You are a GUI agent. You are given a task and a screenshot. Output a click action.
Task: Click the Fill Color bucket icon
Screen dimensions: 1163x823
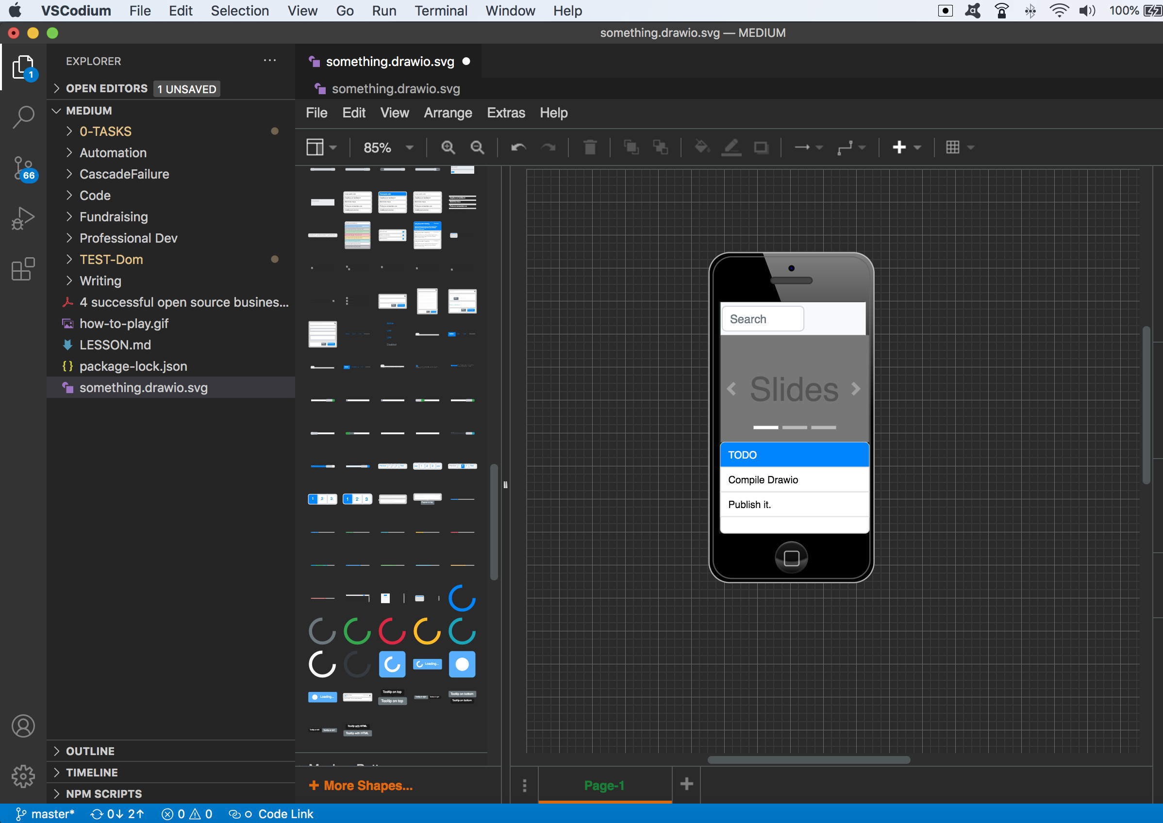pyautogui.click(x=702, y=148)
